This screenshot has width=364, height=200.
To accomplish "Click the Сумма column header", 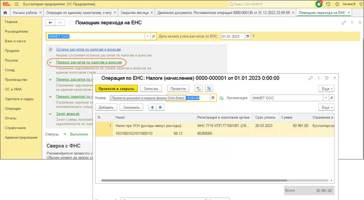I will [x=294, y=118].
